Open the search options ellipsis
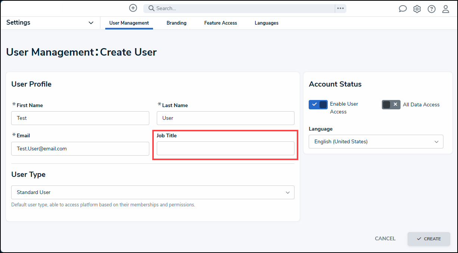The width and height of the screenshot is (458, 253). pos(340,8)
